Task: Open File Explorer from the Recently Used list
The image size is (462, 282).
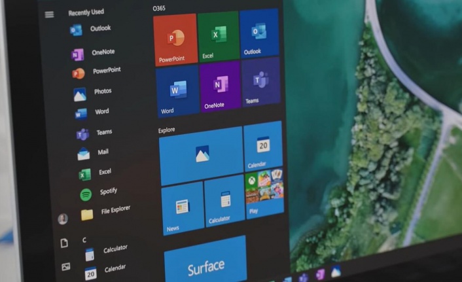Action: 105,213
